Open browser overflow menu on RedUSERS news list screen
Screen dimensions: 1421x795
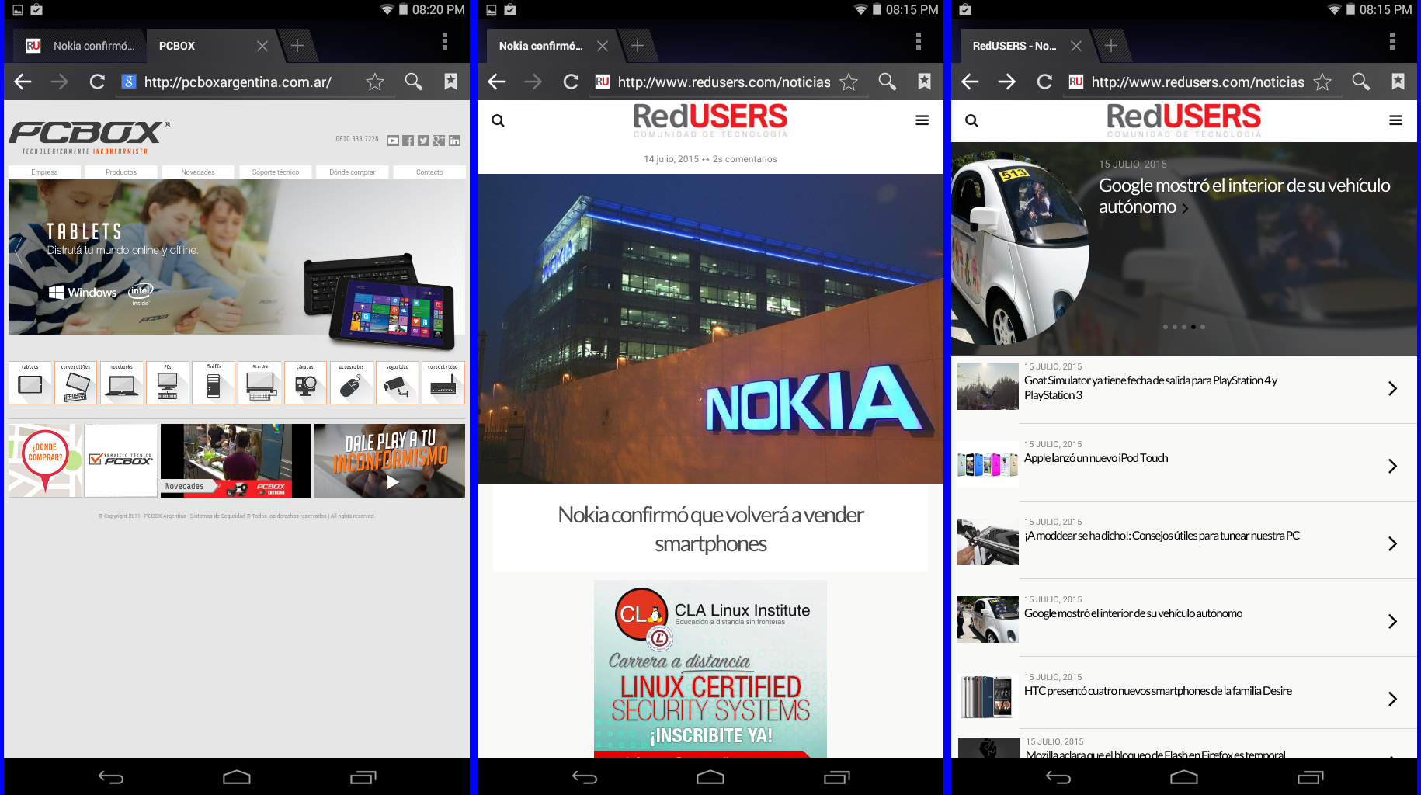click(1392, 41)
